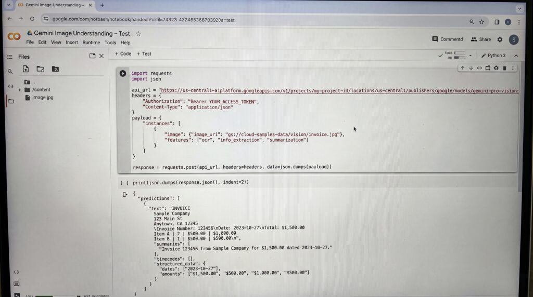This screenshot has height=297, width=533.
Task: Open the Help menu
Action: 125,43
